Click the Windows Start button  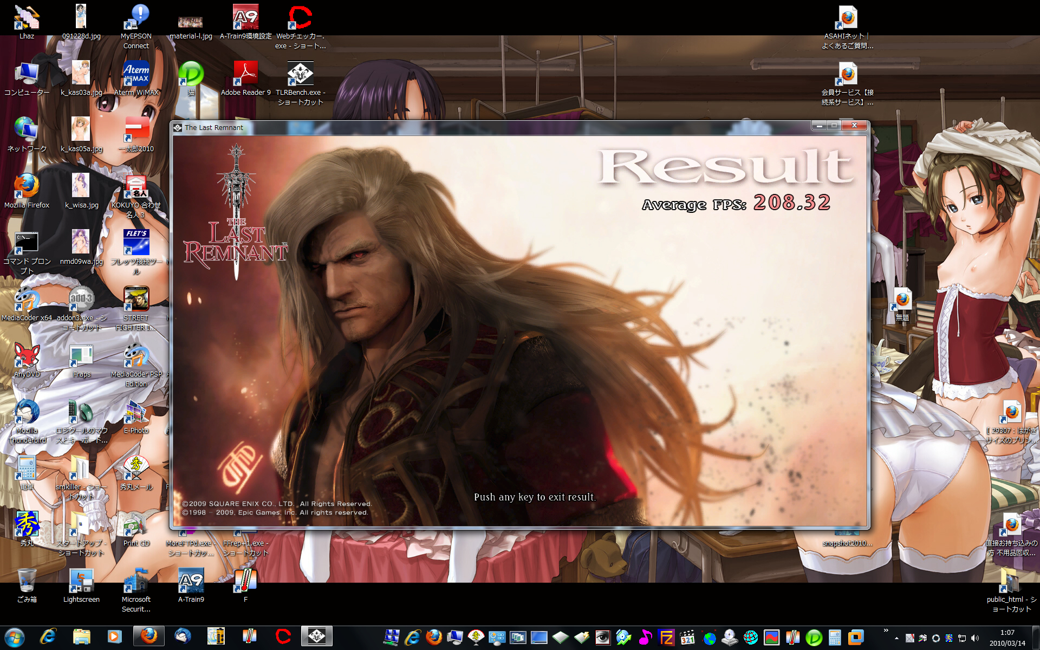pos(15,638)
